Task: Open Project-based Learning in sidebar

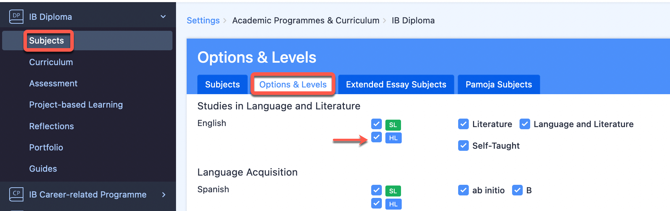Action: coord(76,104)
